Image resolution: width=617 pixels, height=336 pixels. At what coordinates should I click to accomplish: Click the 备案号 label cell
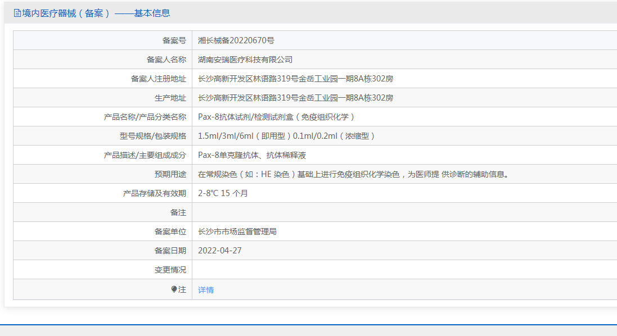pos(103,40)
